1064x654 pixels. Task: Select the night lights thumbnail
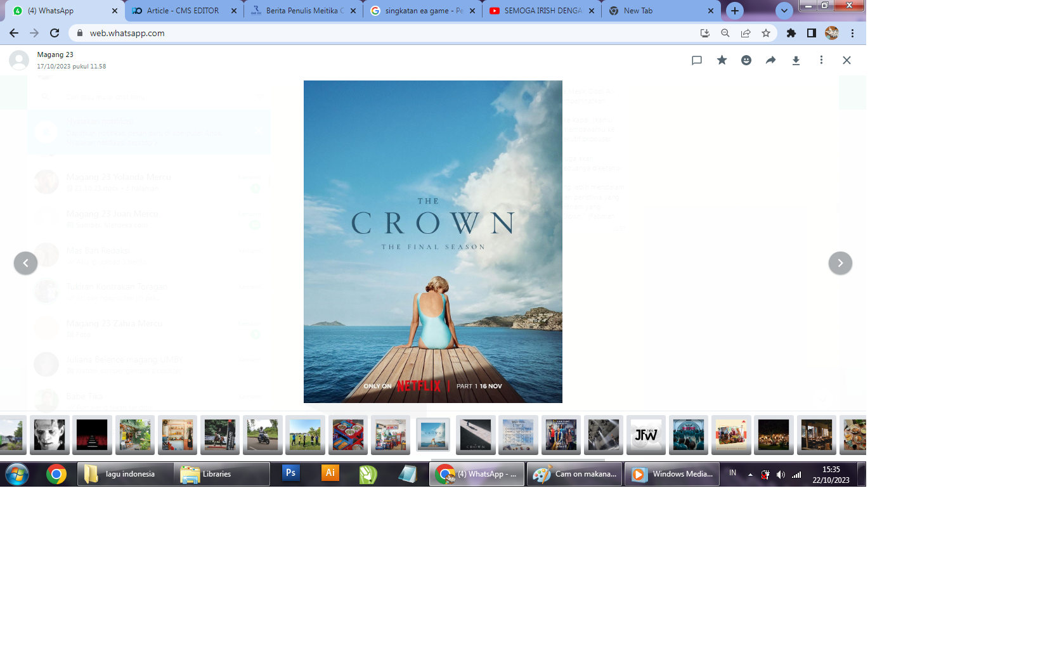tap(774, 435)
